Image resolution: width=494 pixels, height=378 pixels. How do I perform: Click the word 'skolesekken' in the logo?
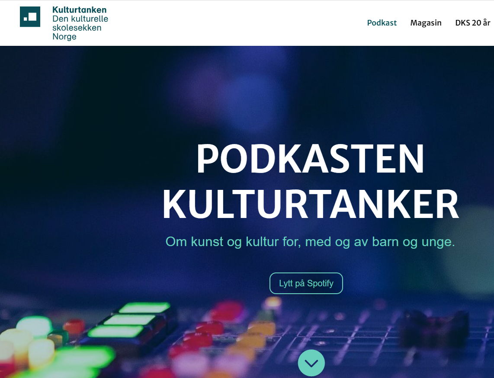[x=77, y=28]
